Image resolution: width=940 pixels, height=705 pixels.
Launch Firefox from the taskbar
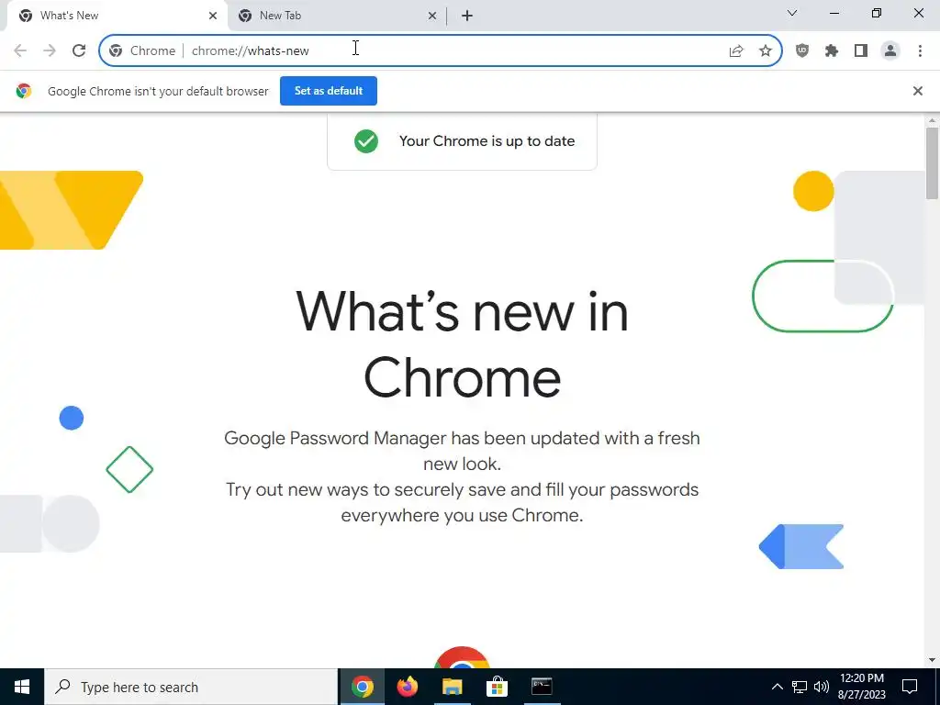[407, 687]
